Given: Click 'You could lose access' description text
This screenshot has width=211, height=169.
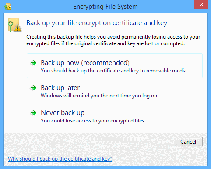Looking at the screenshot, I should [93, 121].
